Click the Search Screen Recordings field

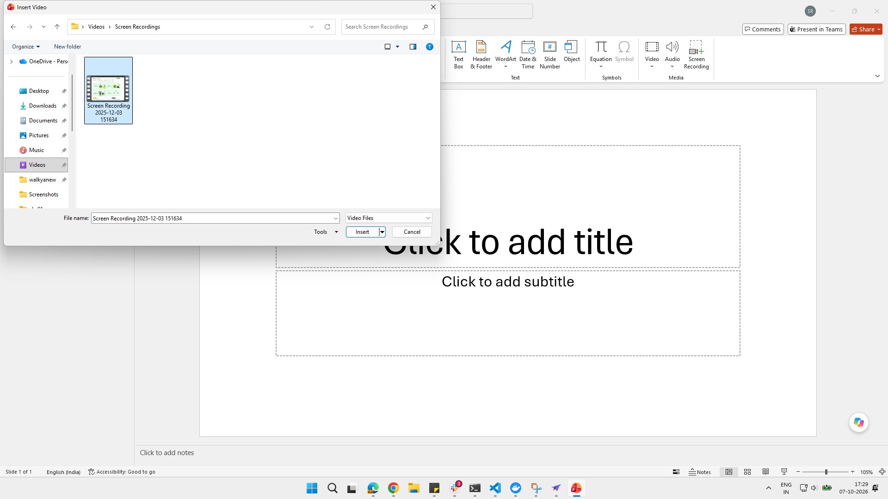point(388,27)
